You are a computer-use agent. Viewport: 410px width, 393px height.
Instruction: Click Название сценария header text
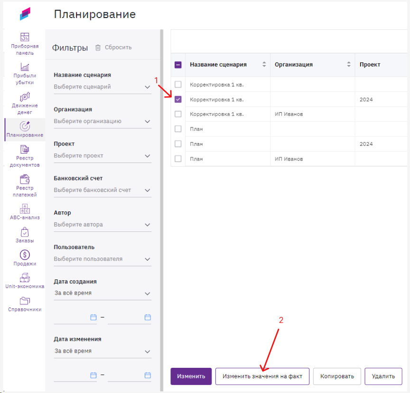click(218, 65)
